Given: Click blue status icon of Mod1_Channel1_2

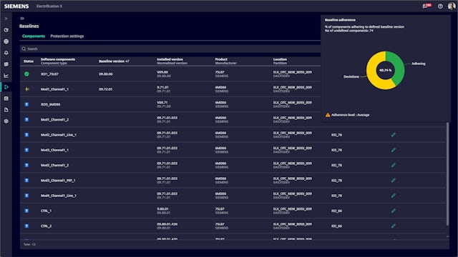Looking at the screenshot, I should point(26,119).
